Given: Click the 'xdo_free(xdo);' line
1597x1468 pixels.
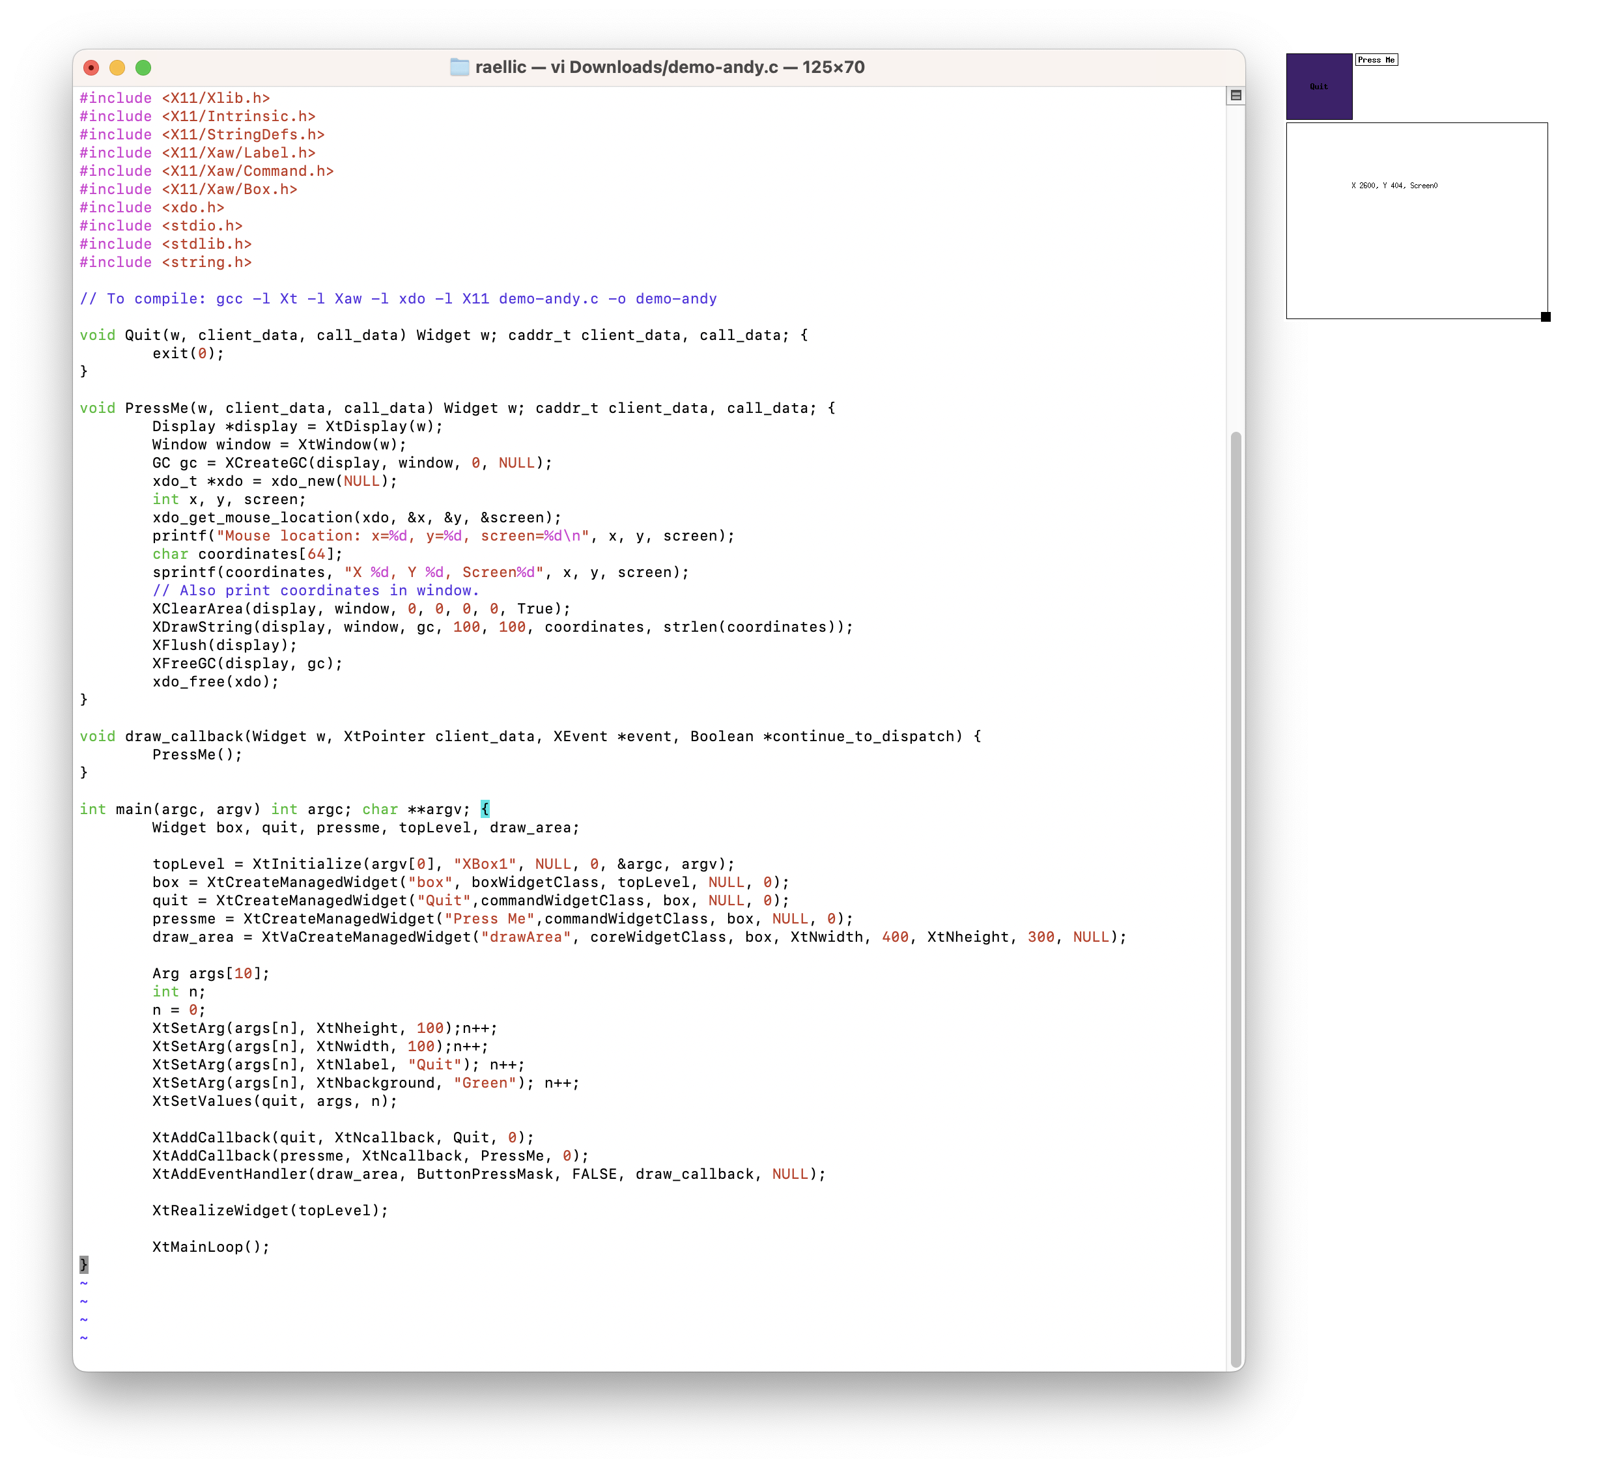Looking at the screenshot, I should point(216,683).
